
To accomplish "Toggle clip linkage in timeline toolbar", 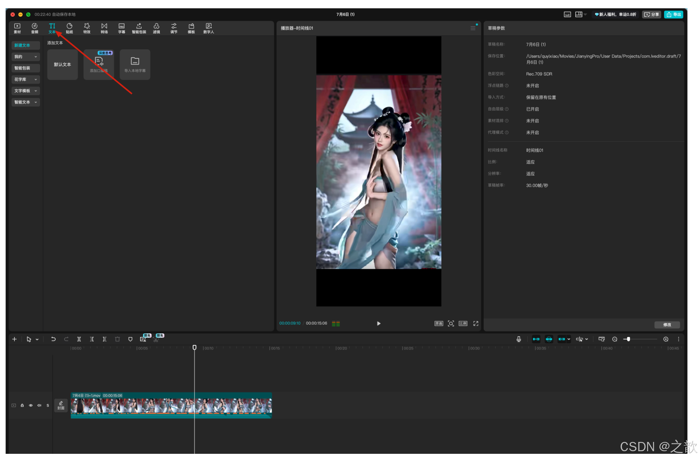I will tap(562, 339).
